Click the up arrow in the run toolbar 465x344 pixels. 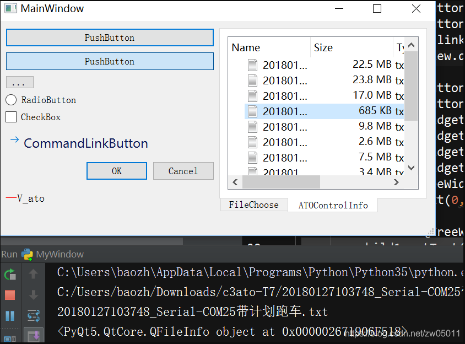click(33, 273)
